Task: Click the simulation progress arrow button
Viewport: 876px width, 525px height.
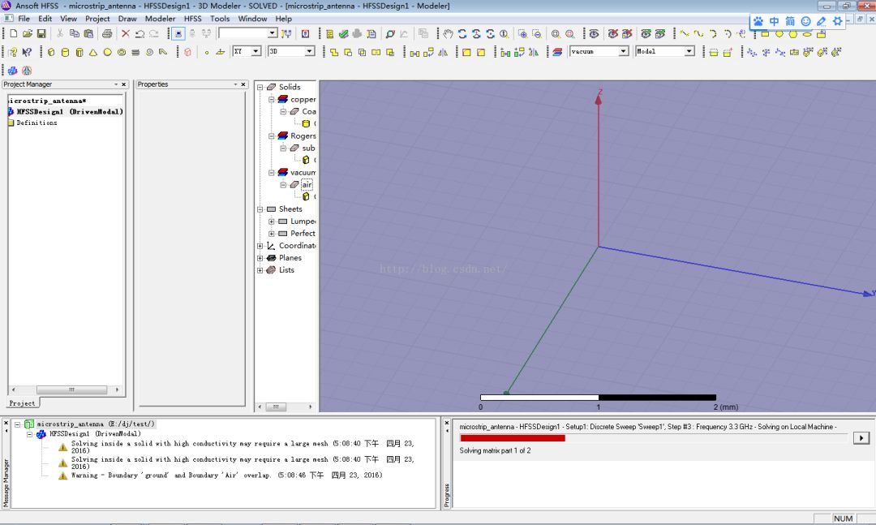Action: click(x=861, y=438)
